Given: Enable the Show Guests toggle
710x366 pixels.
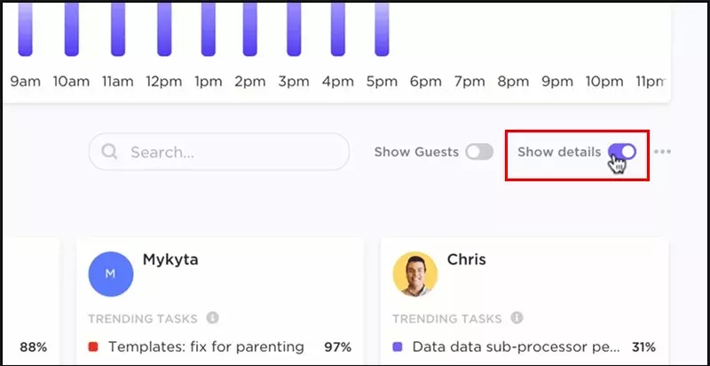Looking at the screenshot, I should (x=479, y=152).
